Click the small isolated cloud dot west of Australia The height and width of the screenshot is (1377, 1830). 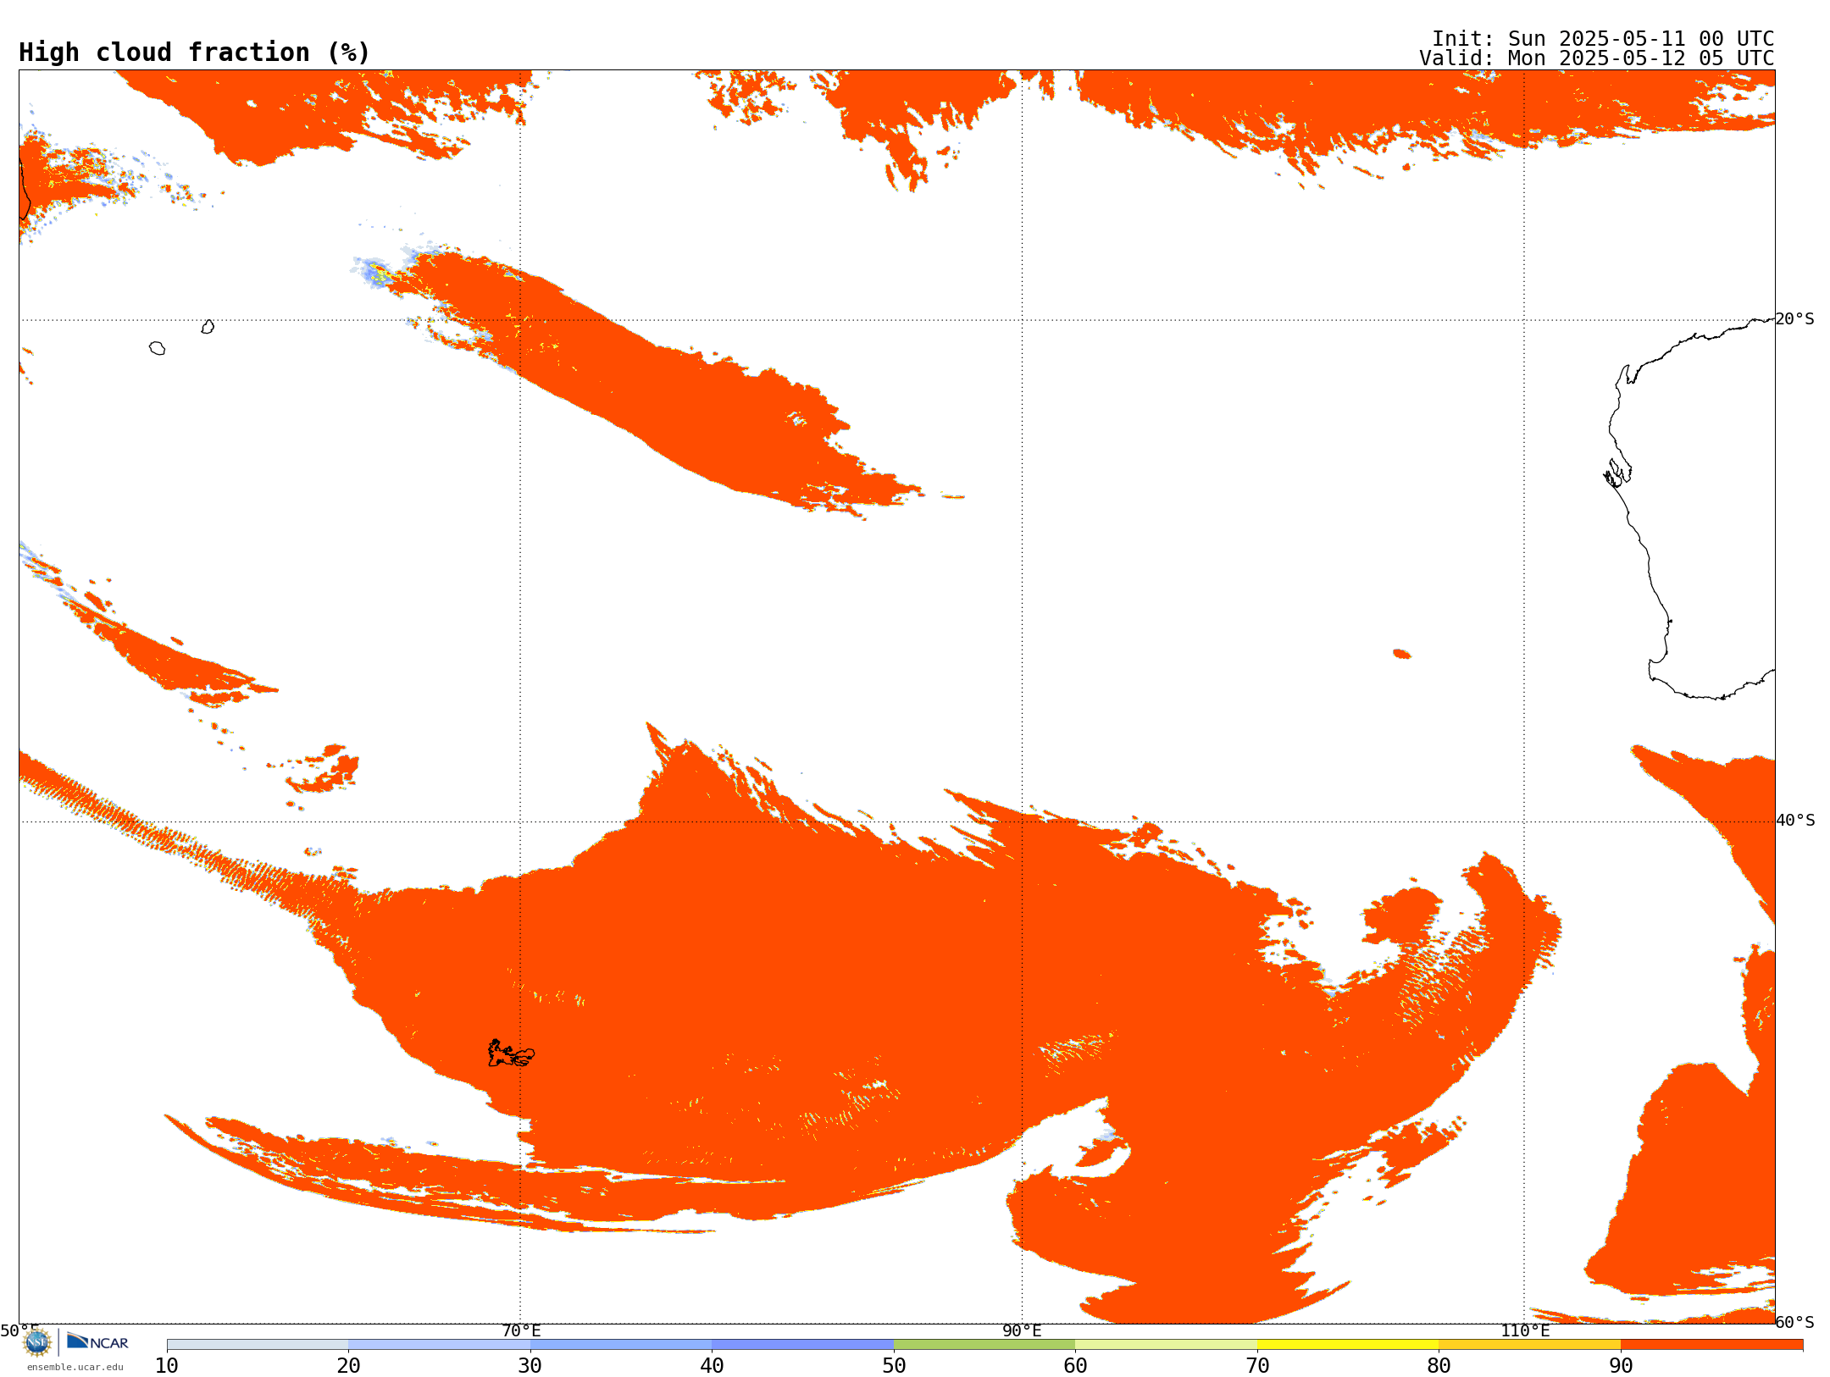[x=1402, y=654]
